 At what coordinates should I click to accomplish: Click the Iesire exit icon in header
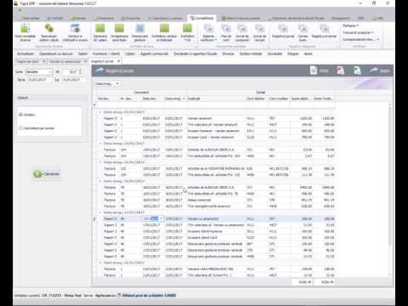[380, 71]
